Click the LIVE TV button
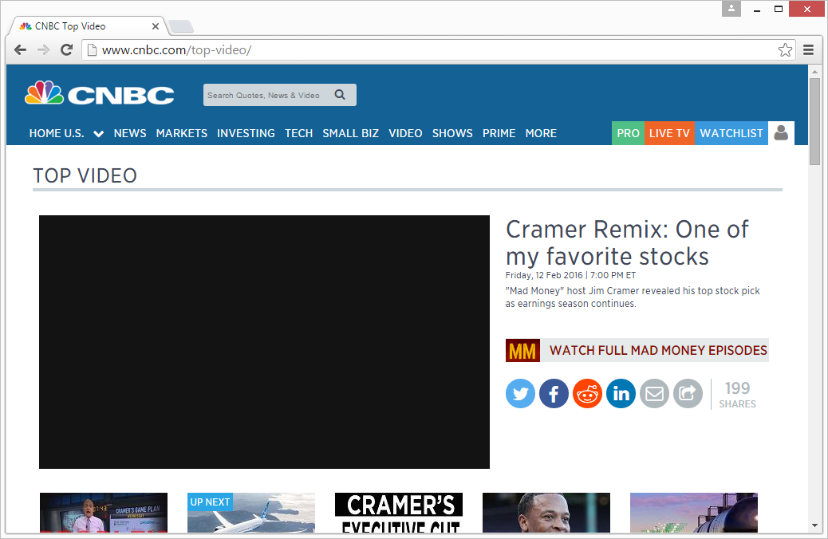The height and width of the screenshot is (539, 828). (669, 133)
